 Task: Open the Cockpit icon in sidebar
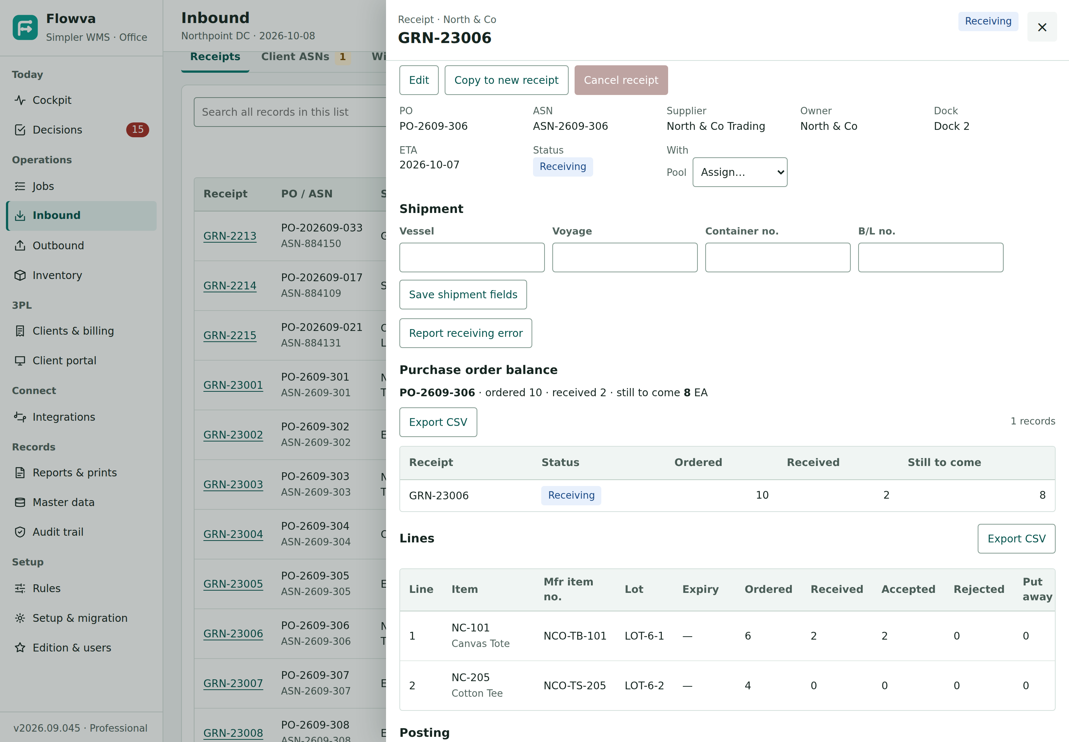(20, 100)
